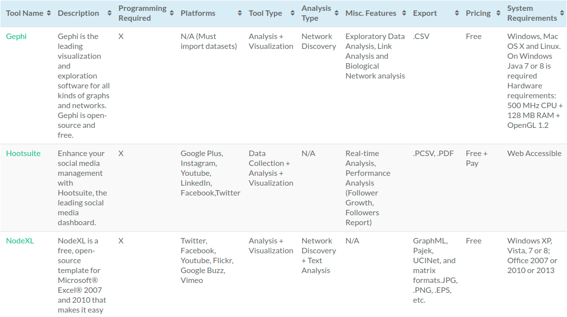567x317 pixels.
Task: Click the Programming Required header text
Action: (143, 13)
